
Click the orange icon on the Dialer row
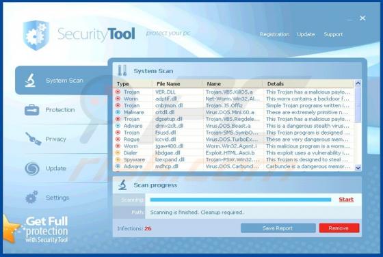pos(118,153)
